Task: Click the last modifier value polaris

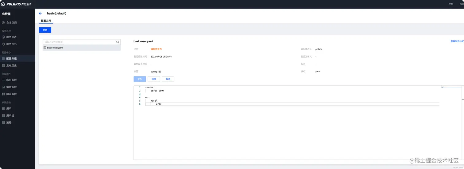Action: [319, 49]
